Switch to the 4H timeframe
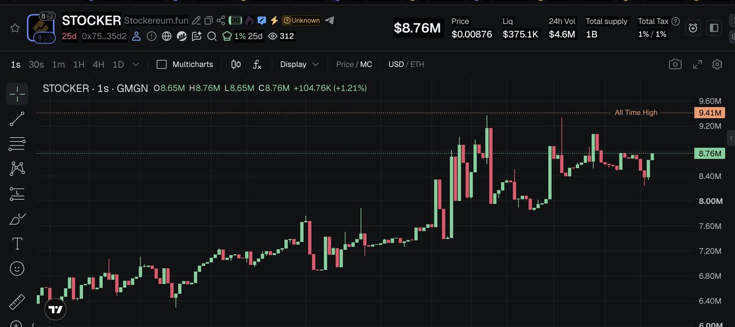Viewport: 735px width, 327px height. (x=98, y=64)
